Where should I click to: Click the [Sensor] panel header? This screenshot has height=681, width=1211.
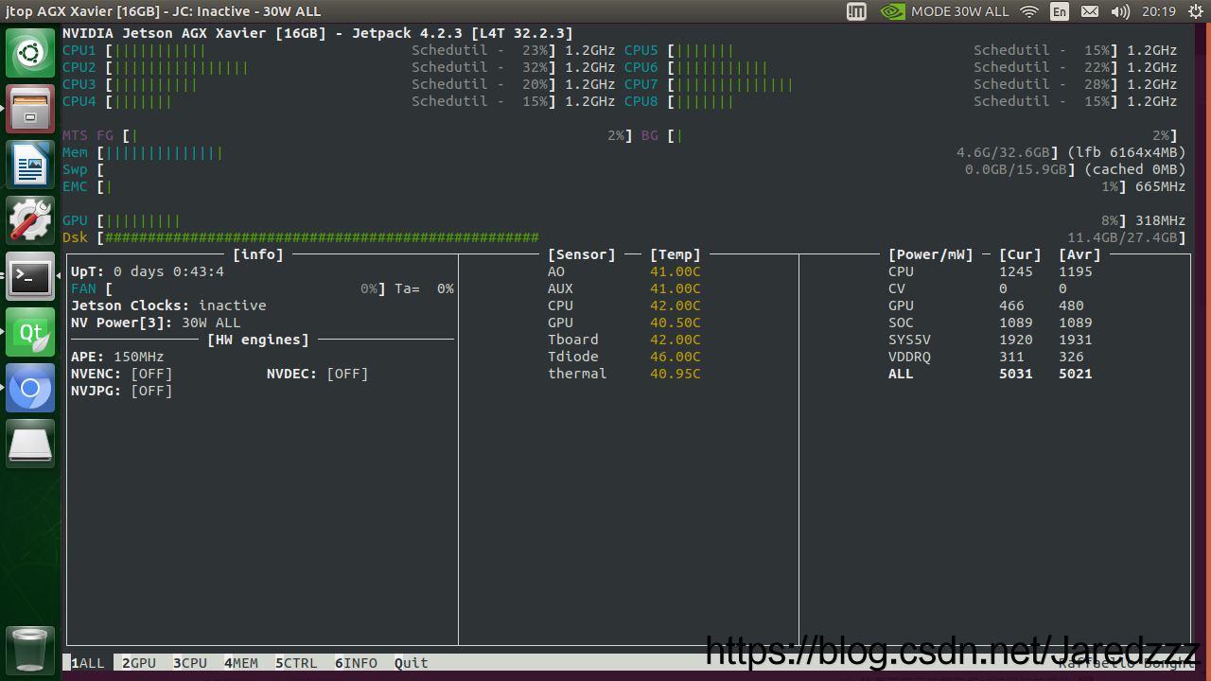coord(582,254)
